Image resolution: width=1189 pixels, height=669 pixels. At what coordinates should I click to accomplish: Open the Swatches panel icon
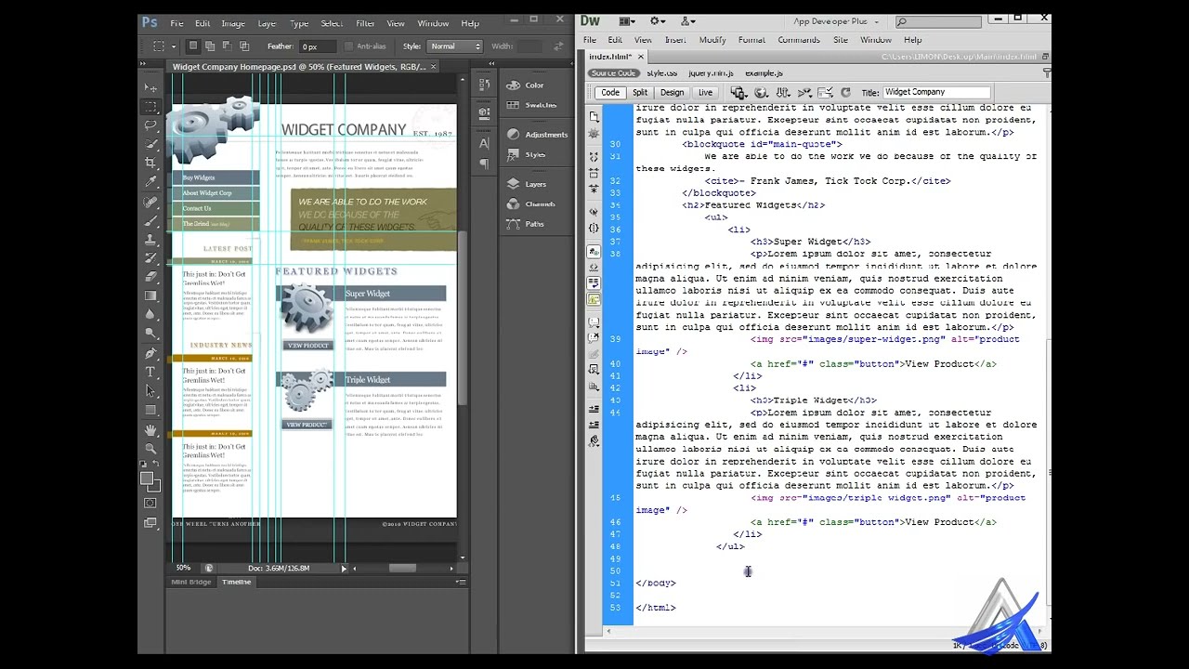513,105
